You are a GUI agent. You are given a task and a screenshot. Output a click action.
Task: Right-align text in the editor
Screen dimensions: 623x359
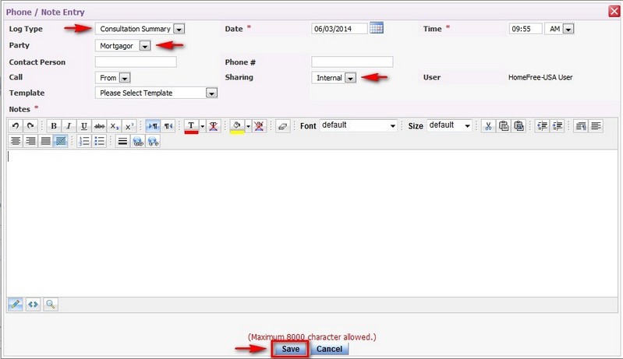click(30, 141)
